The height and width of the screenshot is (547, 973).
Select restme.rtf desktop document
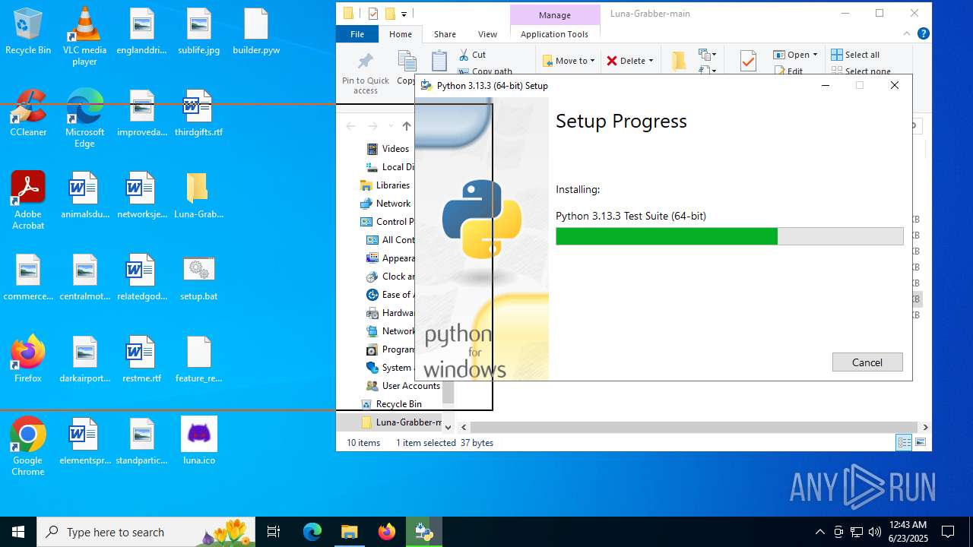[141, 359]
